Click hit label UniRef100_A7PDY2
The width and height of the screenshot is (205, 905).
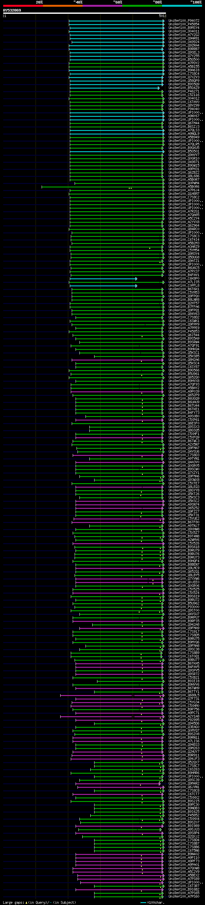pos(184,63)
